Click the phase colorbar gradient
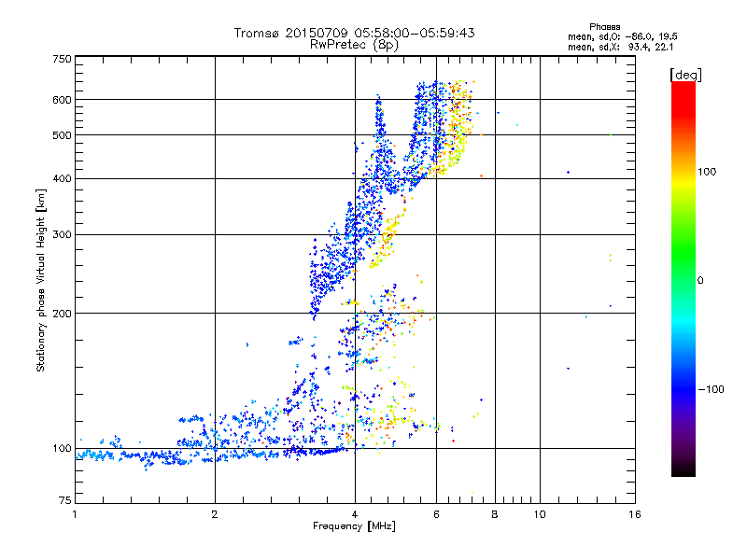 tap(684, 278)
